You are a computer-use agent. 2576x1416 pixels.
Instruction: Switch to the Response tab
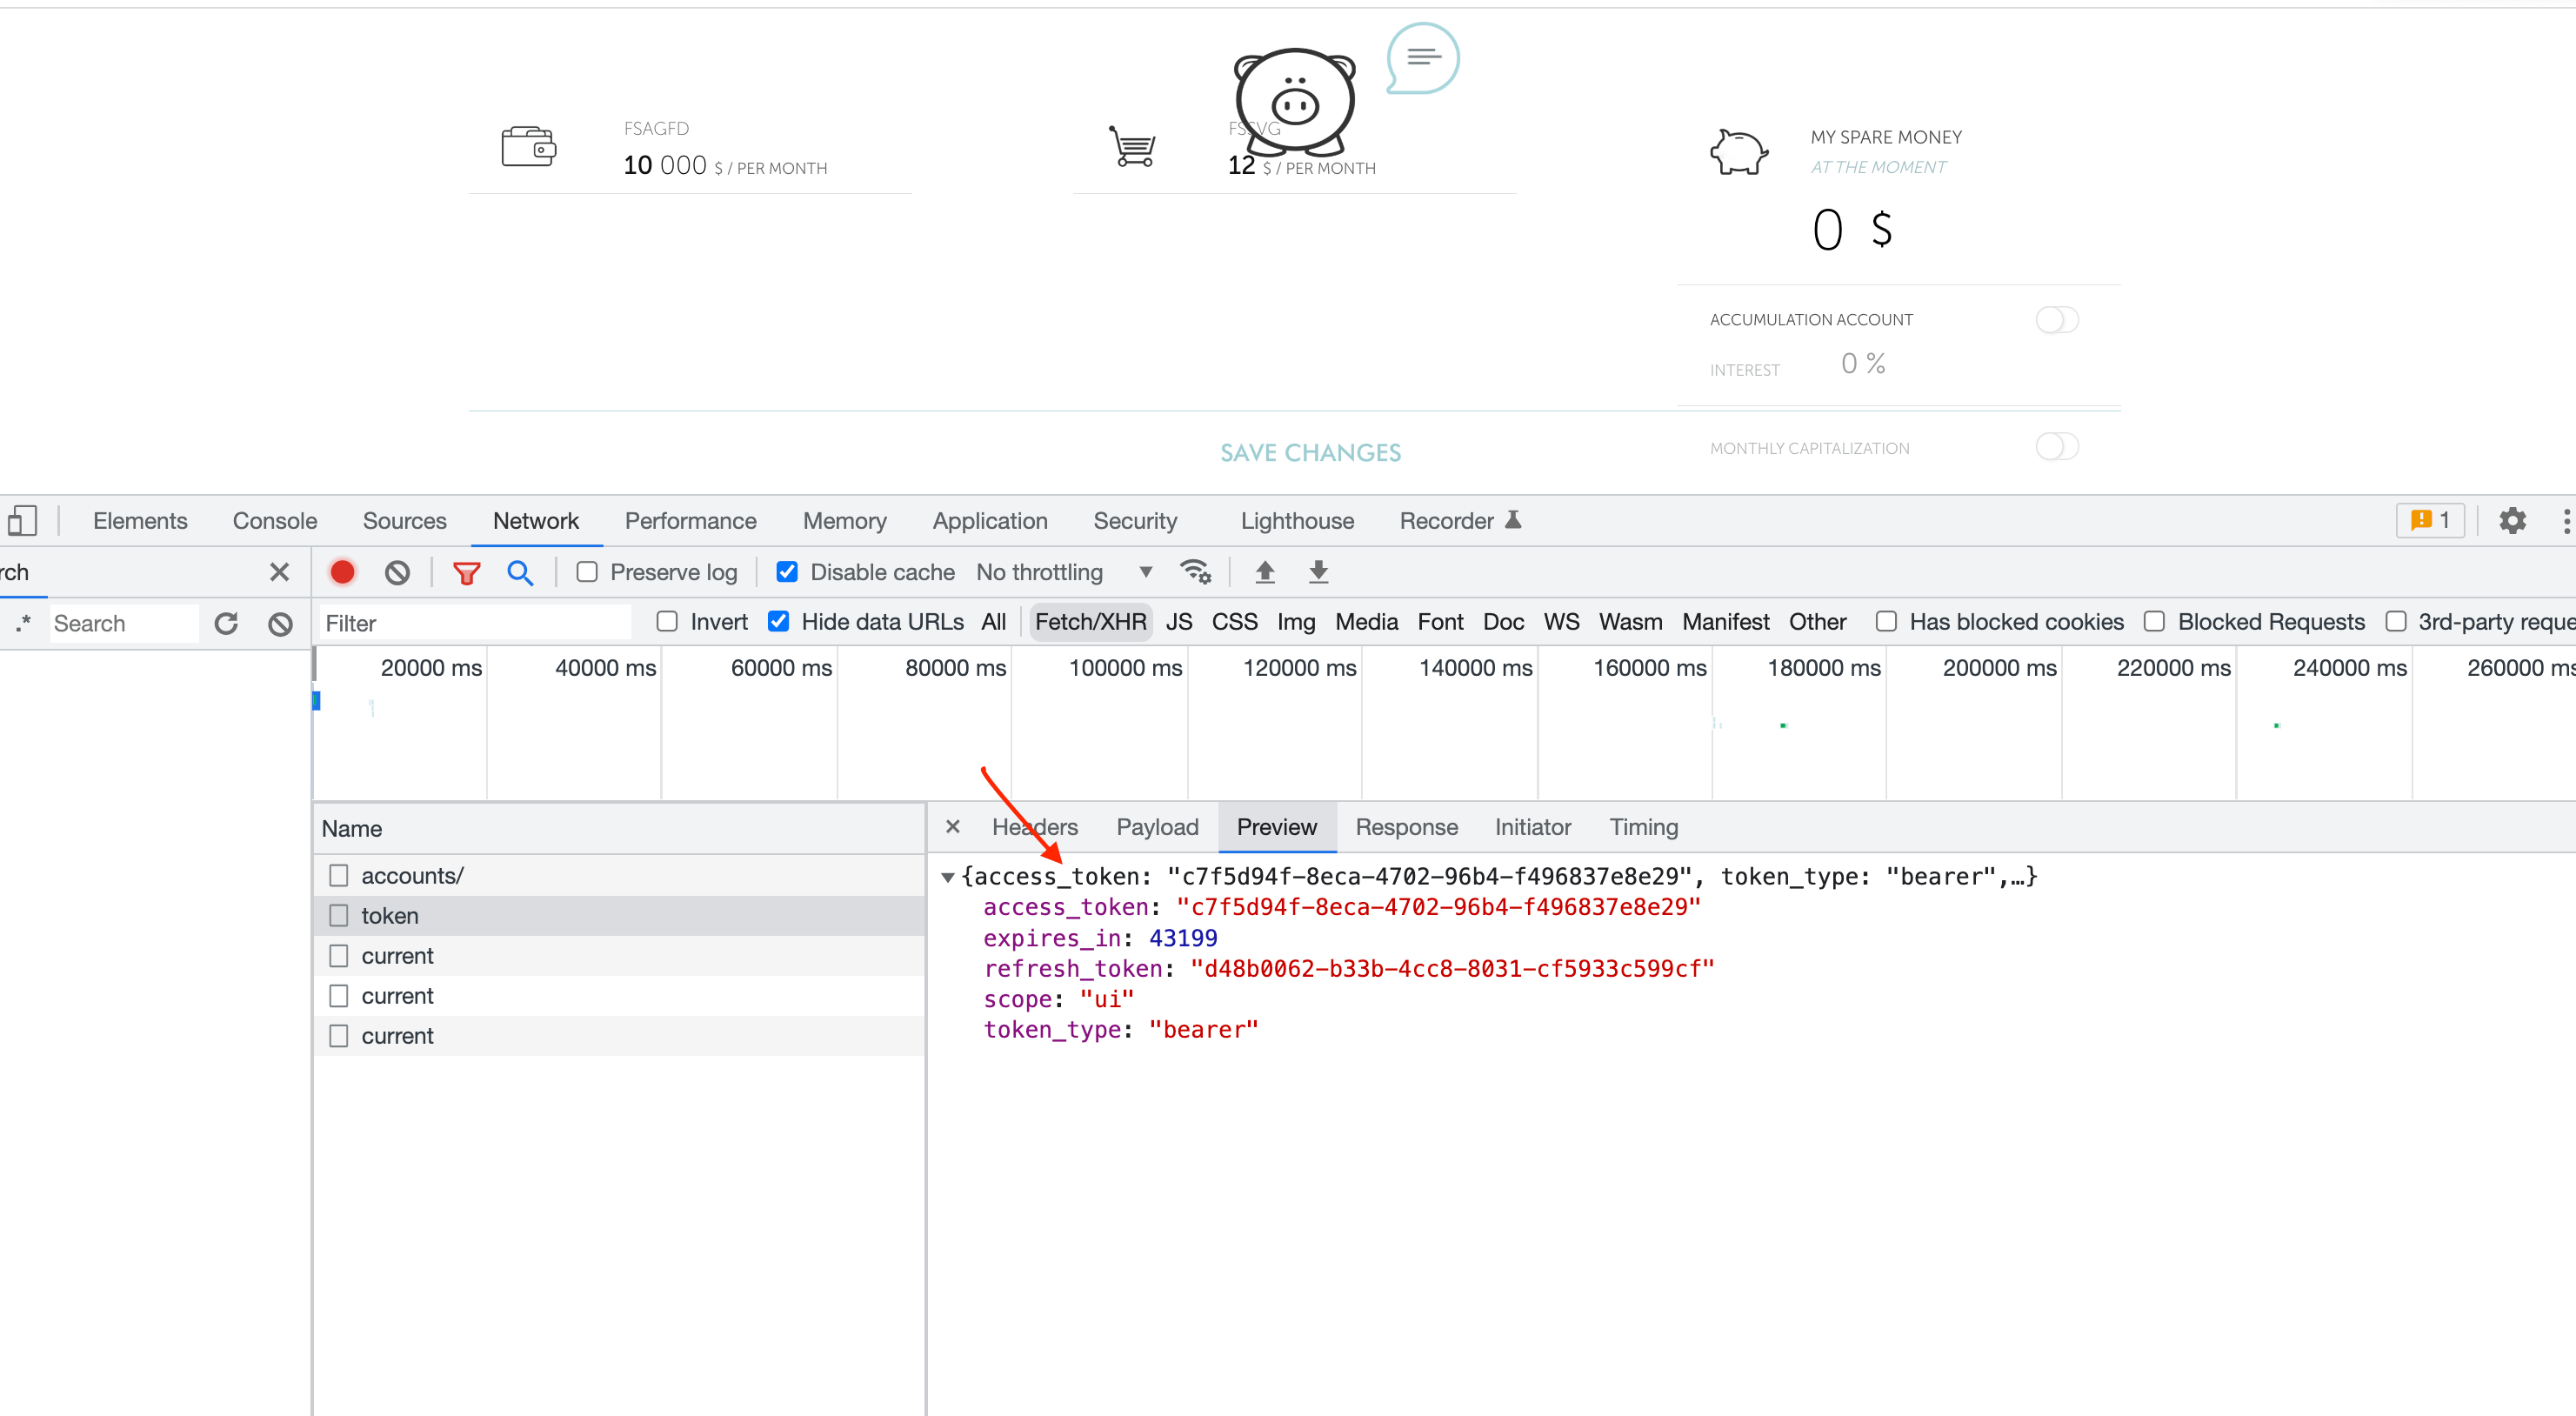[1406, 827]
